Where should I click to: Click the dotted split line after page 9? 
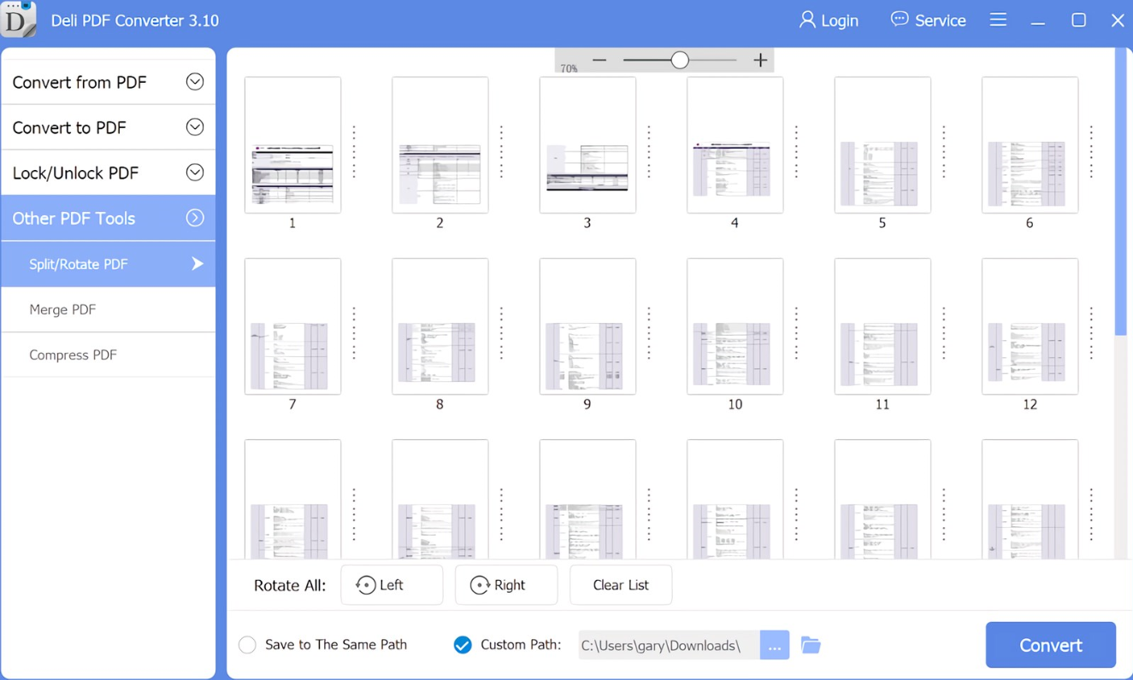649,333
